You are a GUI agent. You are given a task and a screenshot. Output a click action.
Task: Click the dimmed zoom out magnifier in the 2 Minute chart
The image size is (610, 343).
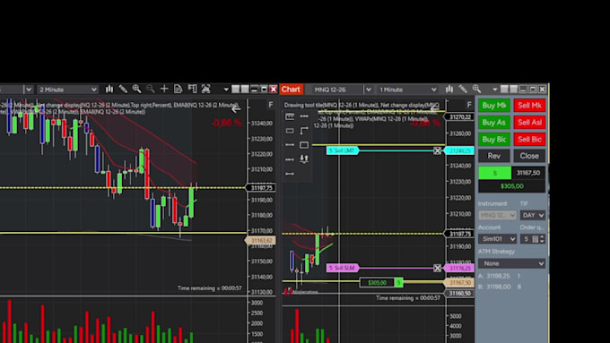(151, 90)
